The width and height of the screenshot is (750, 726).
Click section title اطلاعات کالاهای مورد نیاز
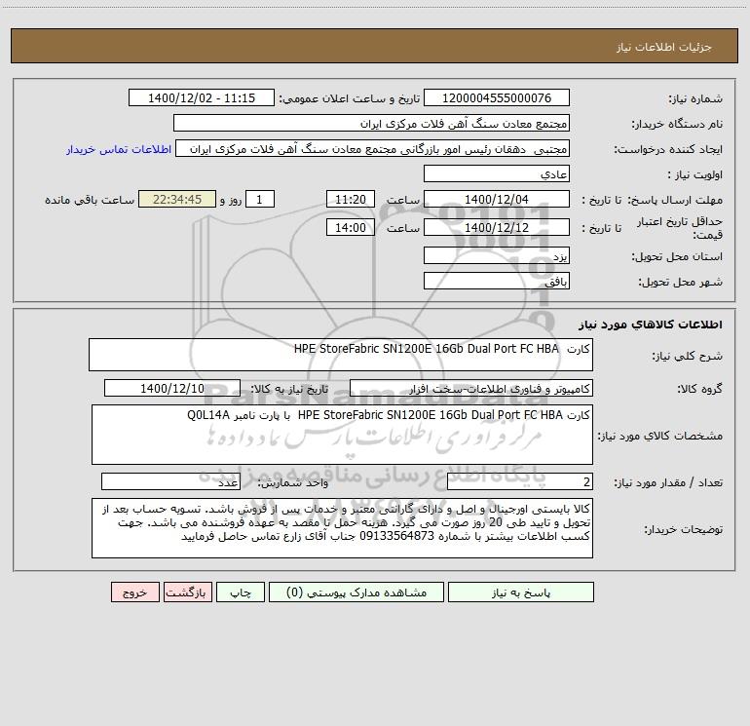pyautogui.click(x=651, y=325)
